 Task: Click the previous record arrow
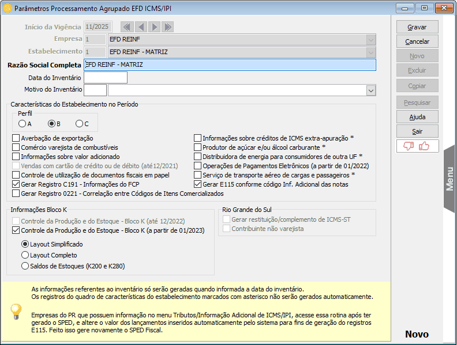(140, 27)
